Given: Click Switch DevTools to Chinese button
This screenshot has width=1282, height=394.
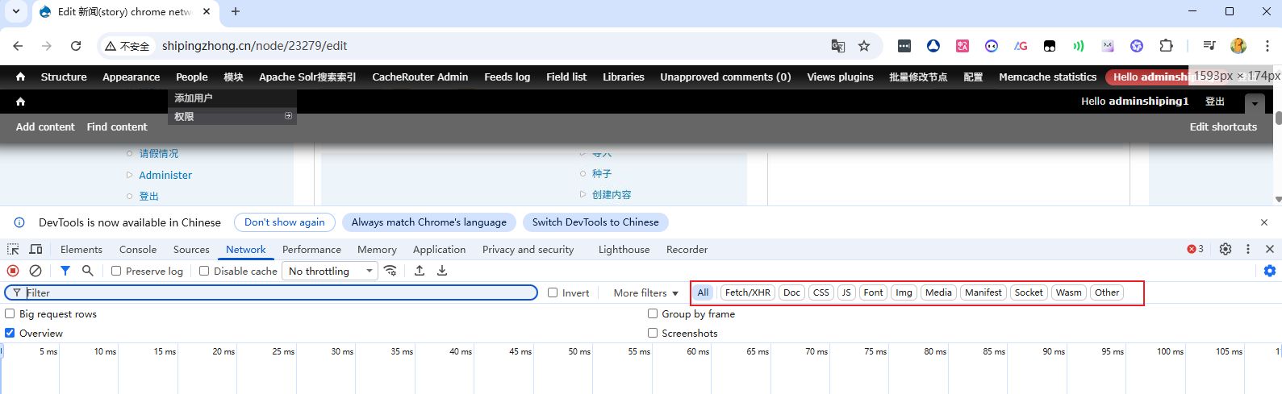Looking at the screenshot, I should [x=595, y=222].
